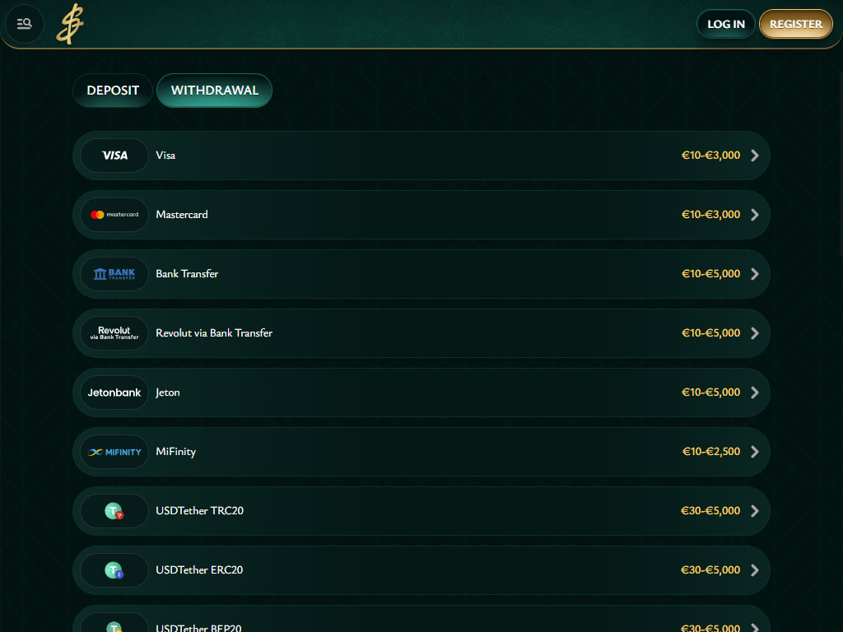
Task: Select the Mastercard label text
Action: (x=182, y=215)
